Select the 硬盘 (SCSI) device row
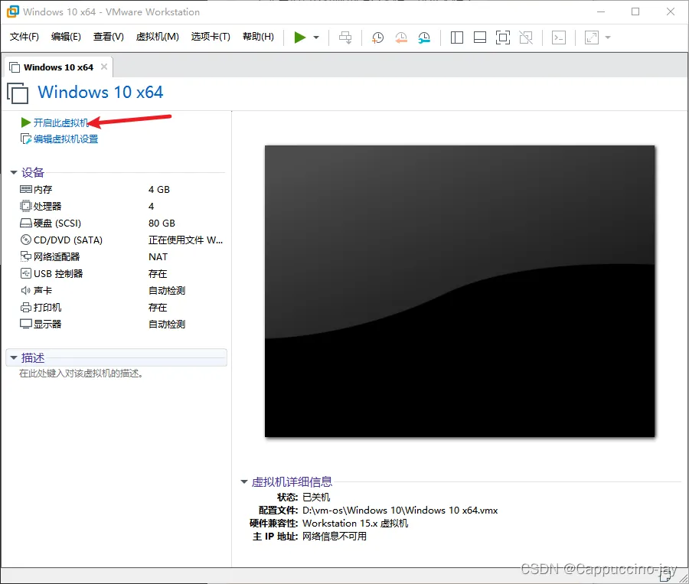The width and height of the screenshot is (689, 584). (121, 223)
